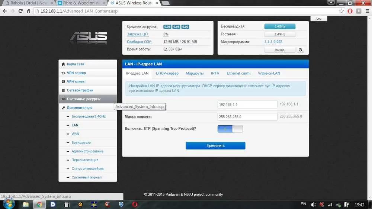The height and width of the screenshot is (209, 372).
Task: Close the ASUS Wireless Router tab
Action: [157, 3]
